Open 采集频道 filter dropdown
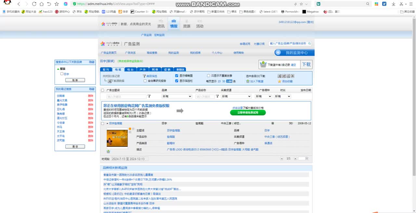This screenshot has height=213, width=416. pos(236,96)
